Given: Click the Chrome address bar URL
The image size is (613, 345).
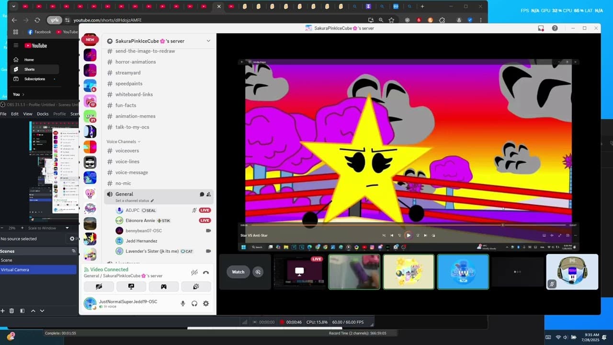Looking at the screenshot, I should click(107, 20).
